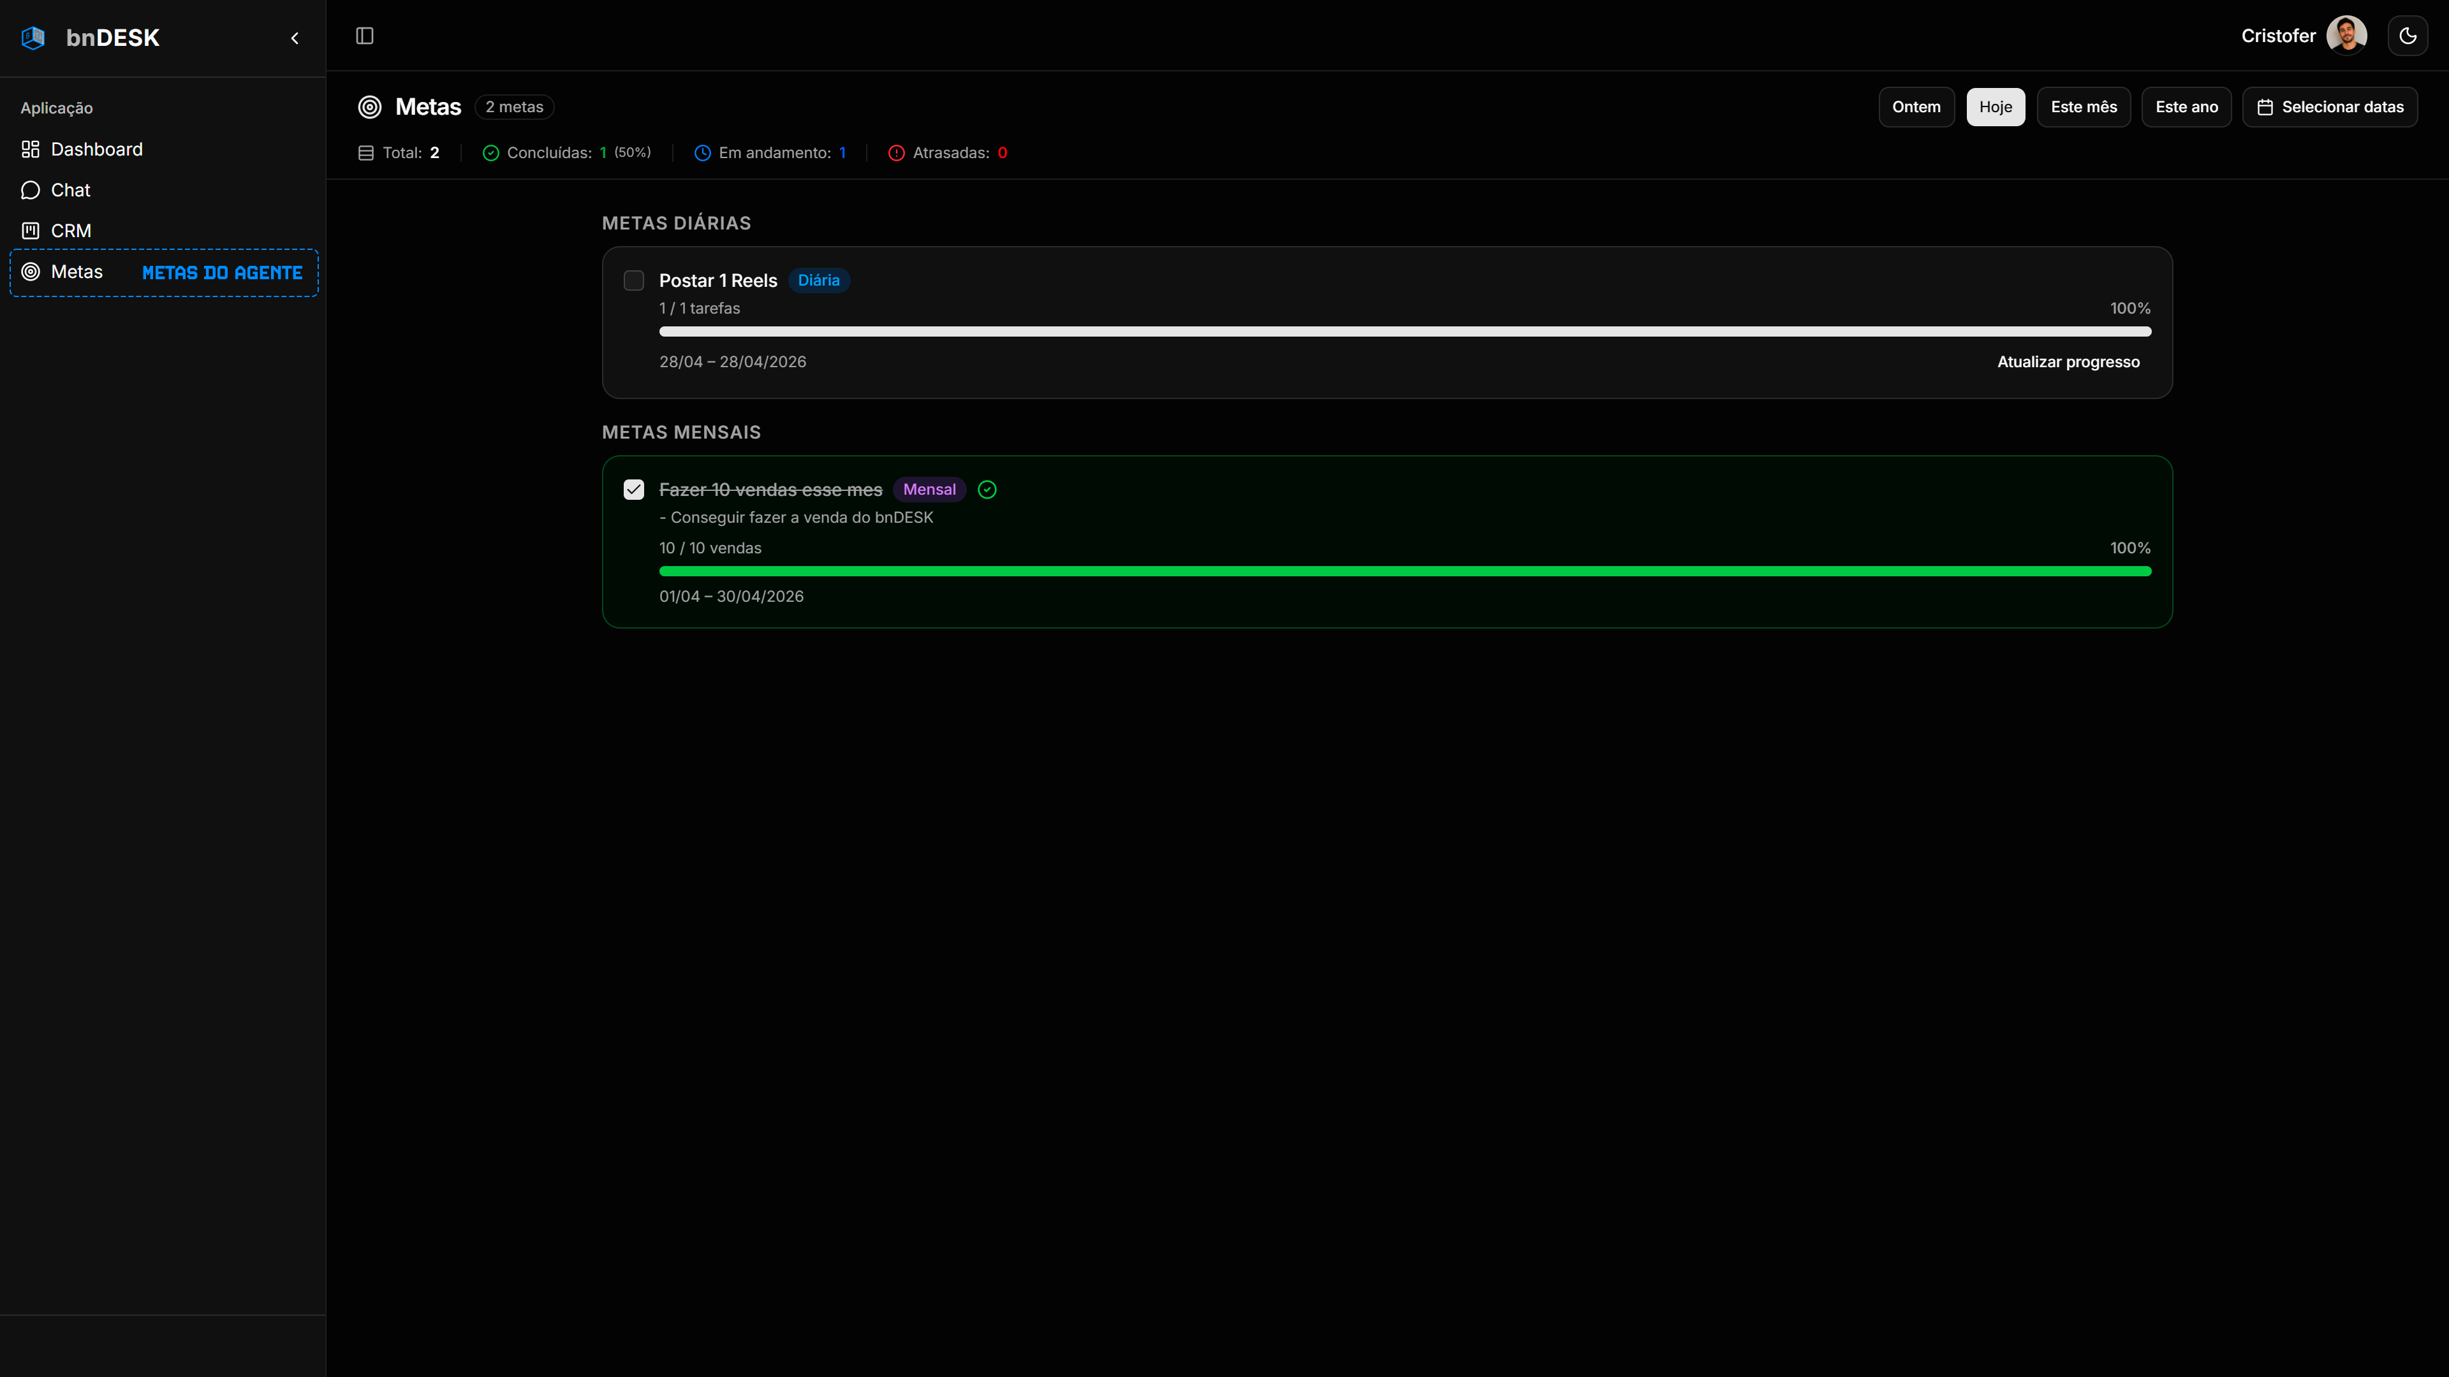This screenshot has height=1377, width=2449.
Task: Open Cristofer's profile avatar
Action: (x=2346, y=36)
